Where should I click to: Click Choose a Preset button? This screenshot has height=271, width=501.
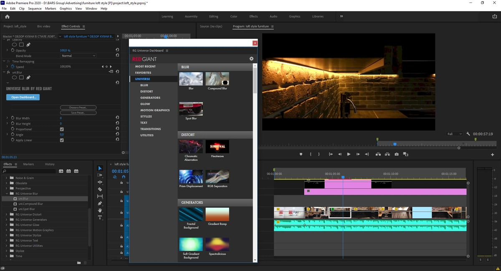78,108
